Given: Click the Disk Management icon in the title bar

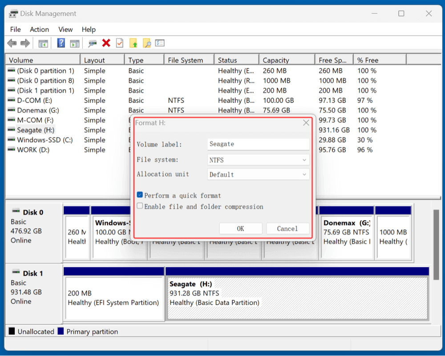Looking at the screenshot, I should [x=13, y=14].
